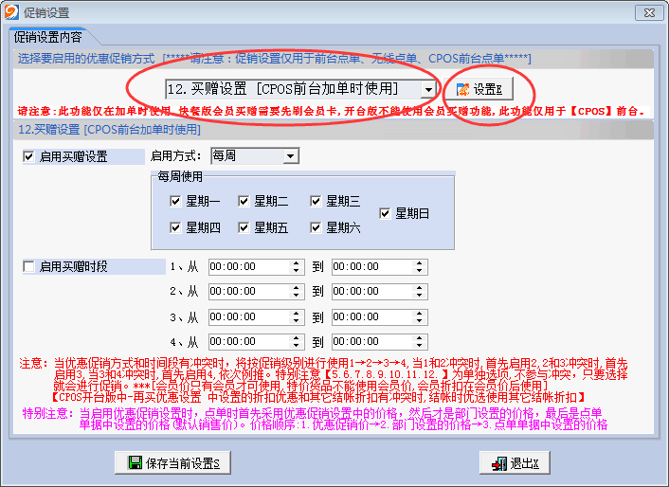Uncheck the 星期日 checkbox
This screenshot has width=669, height=487.
[385, 214]
